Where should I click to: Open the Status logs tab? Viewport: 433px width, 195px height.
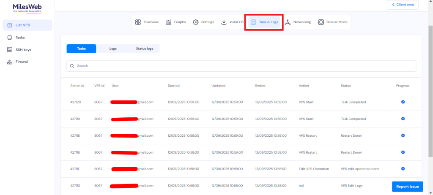coord(144,49)
